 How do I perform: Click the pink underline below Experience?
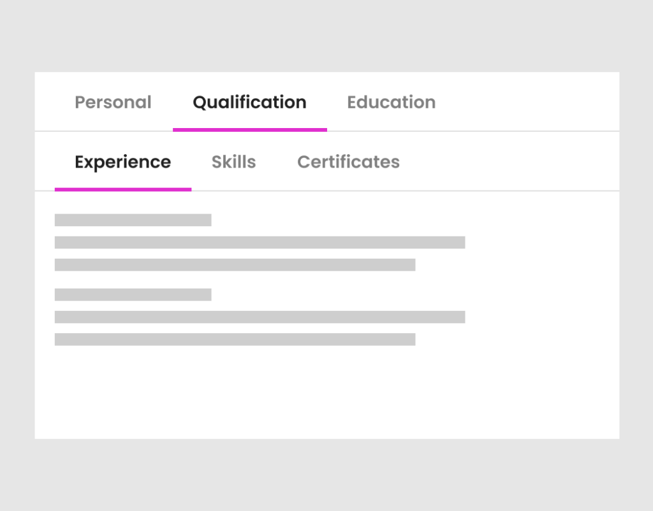[123, 189]
